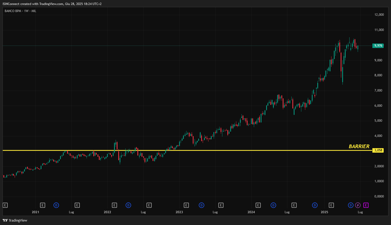Click the 11,000 price axis label

click(379, 30)
